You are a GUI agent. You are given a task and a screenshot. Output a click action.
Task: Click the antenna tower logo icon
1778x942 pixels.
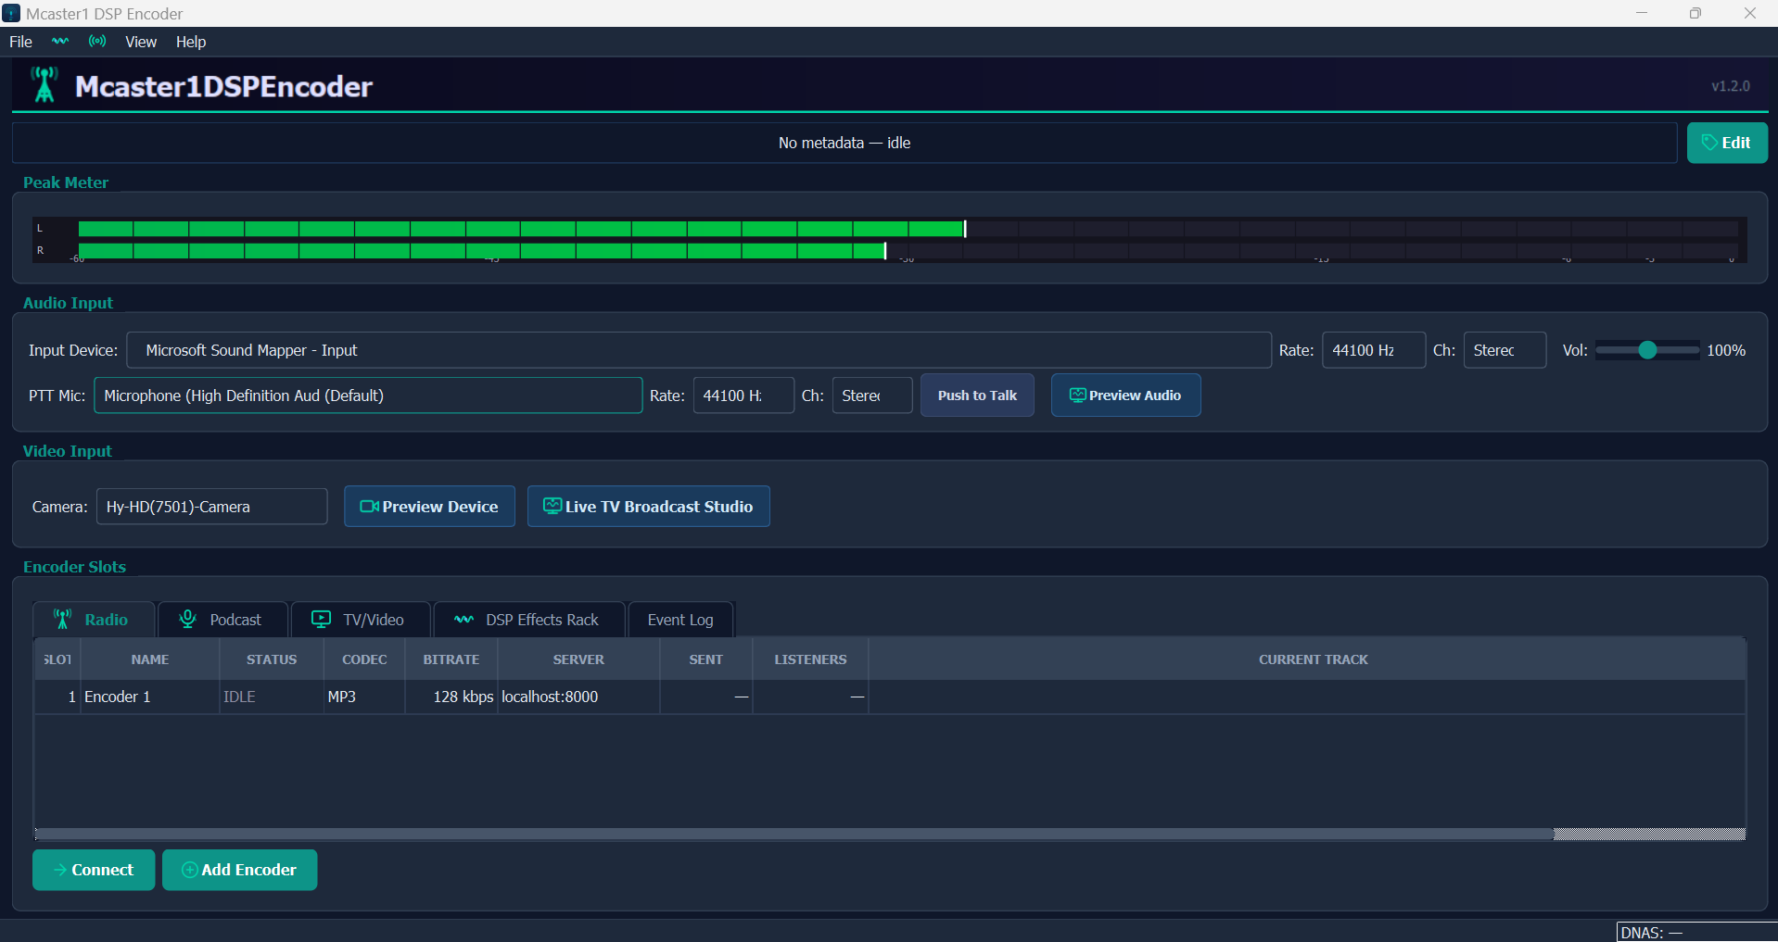point(44,85)
